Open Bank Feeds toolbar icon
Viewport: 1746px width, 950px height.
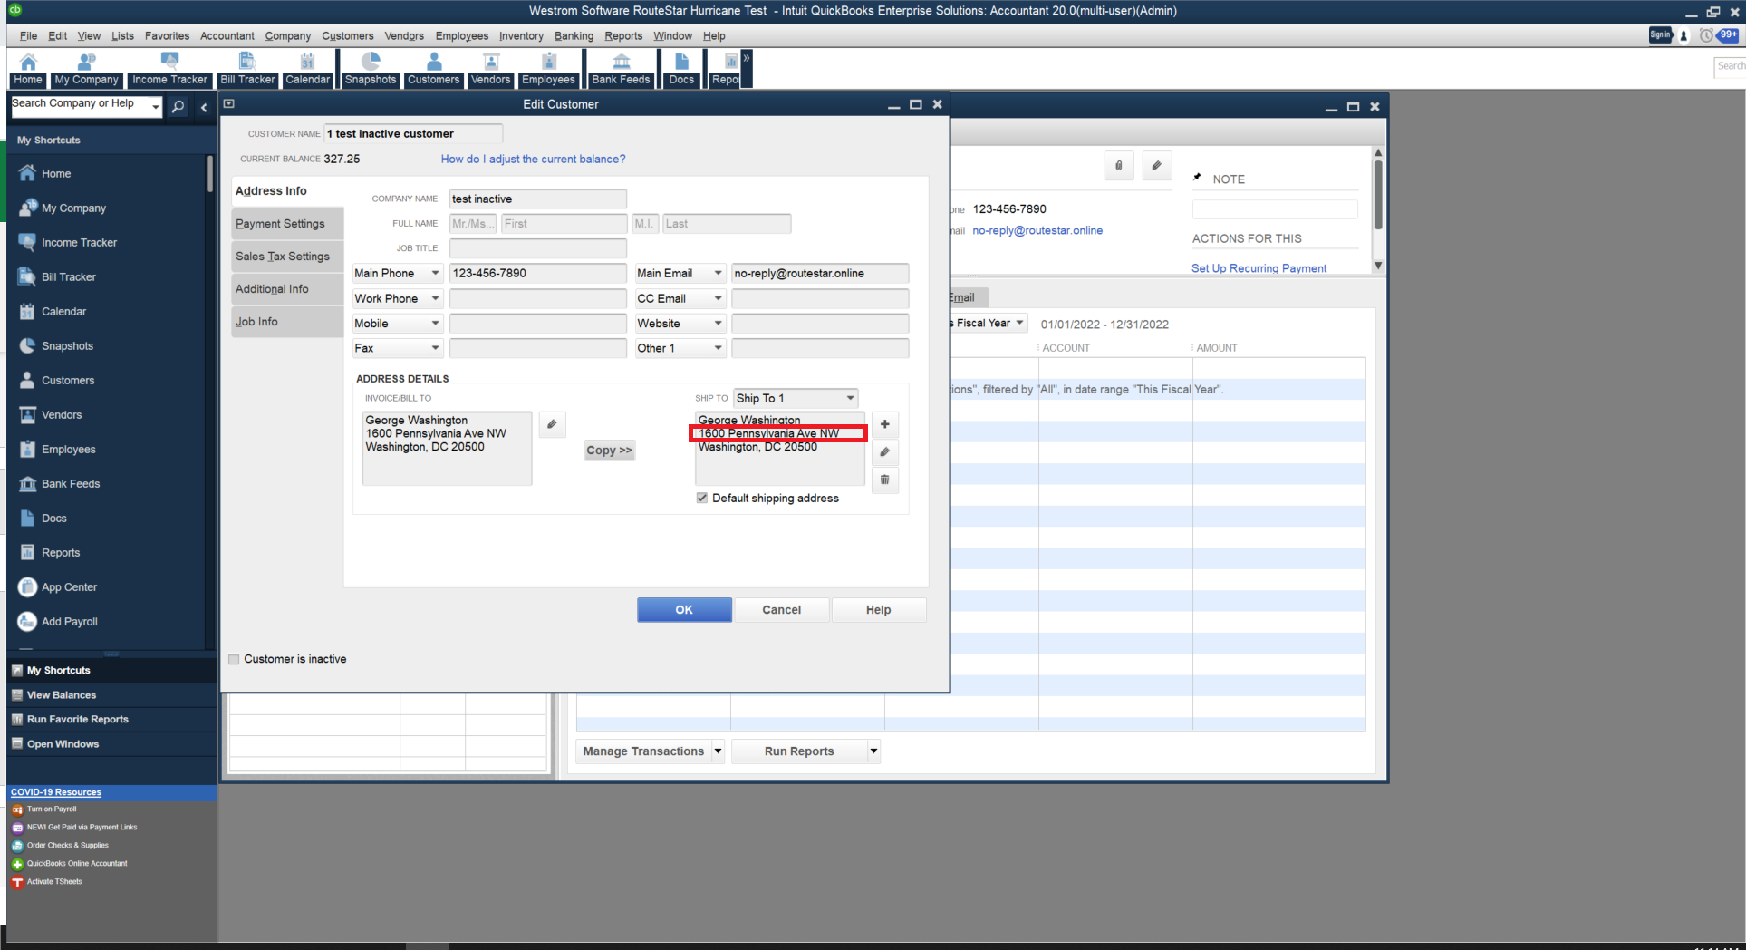click(621, 69)
